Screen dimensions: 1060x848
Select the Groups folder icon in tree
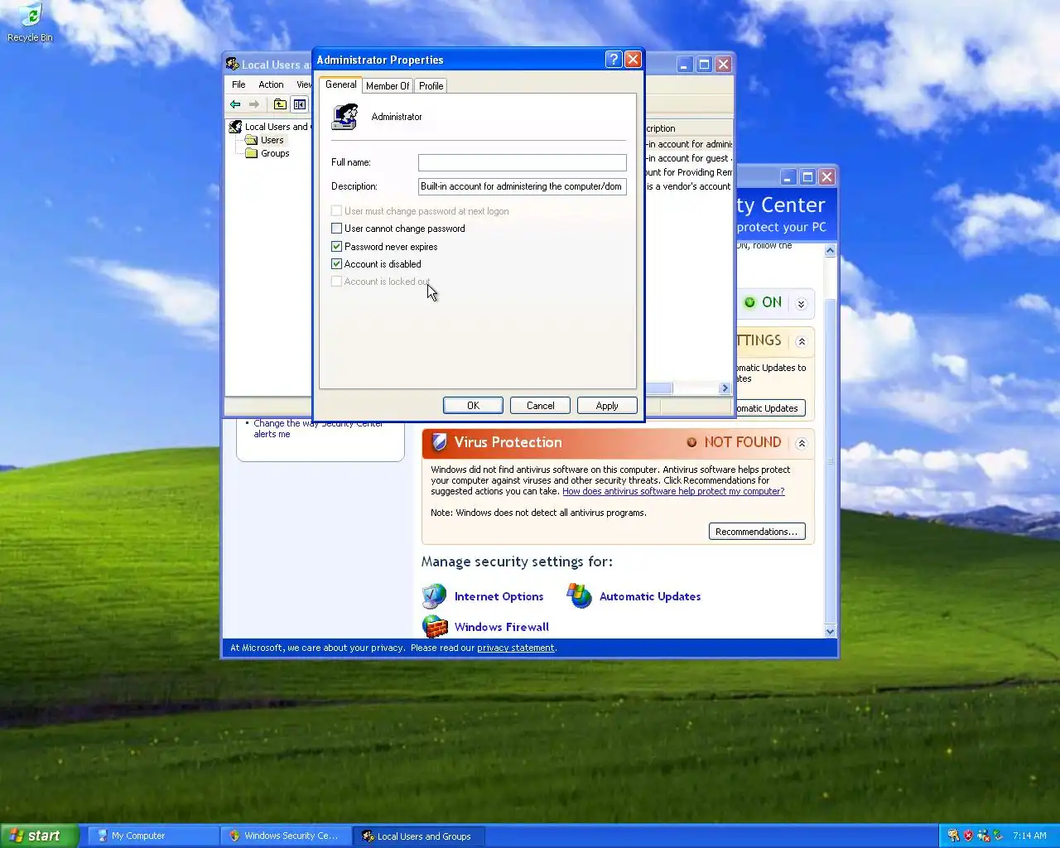[251, 153]
